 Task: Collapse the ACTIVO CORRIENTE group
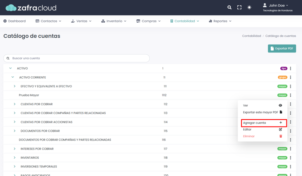[x=13, y=77]
